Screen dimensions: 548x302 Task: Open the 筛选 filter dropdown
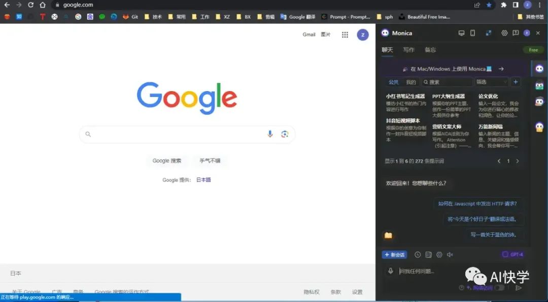tap(490, 81)
